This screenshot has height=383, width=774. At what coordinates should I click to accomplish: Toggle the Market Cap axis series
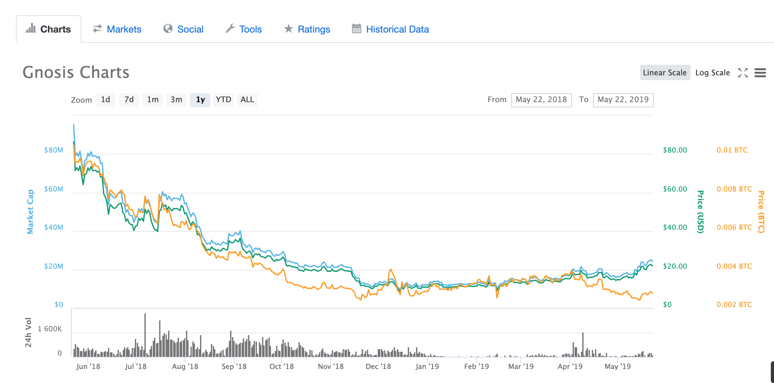click(x=30, y=212)
